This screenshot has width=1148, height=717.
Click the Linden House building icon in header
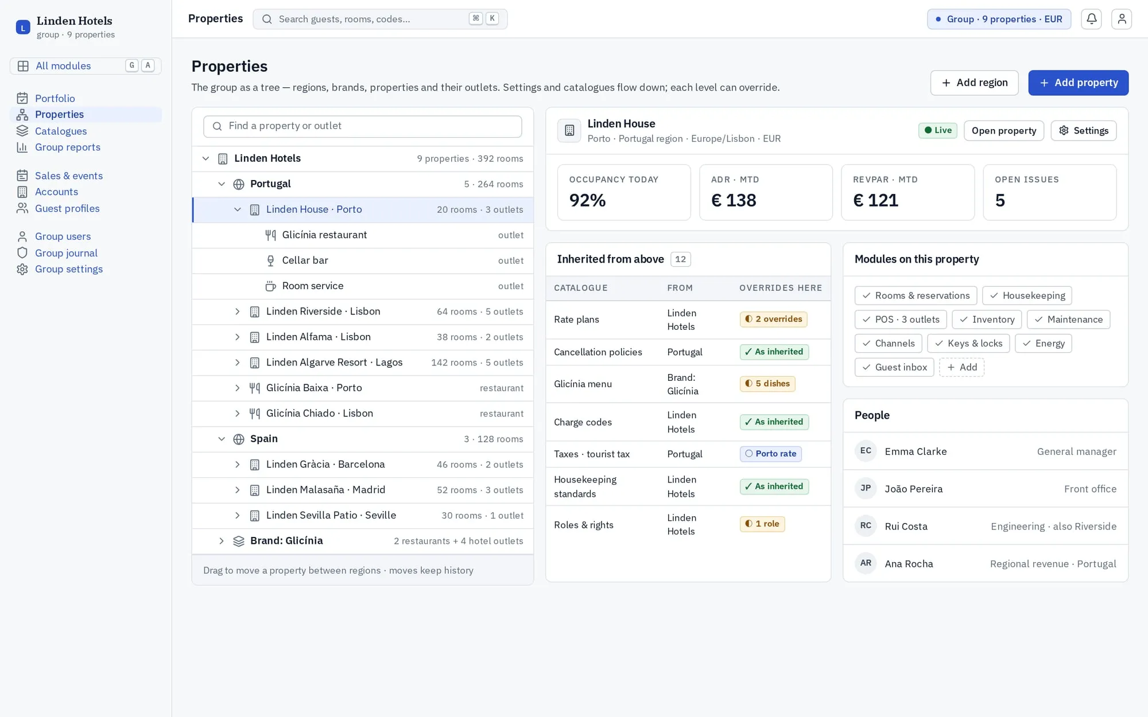[x=569, y=130]
